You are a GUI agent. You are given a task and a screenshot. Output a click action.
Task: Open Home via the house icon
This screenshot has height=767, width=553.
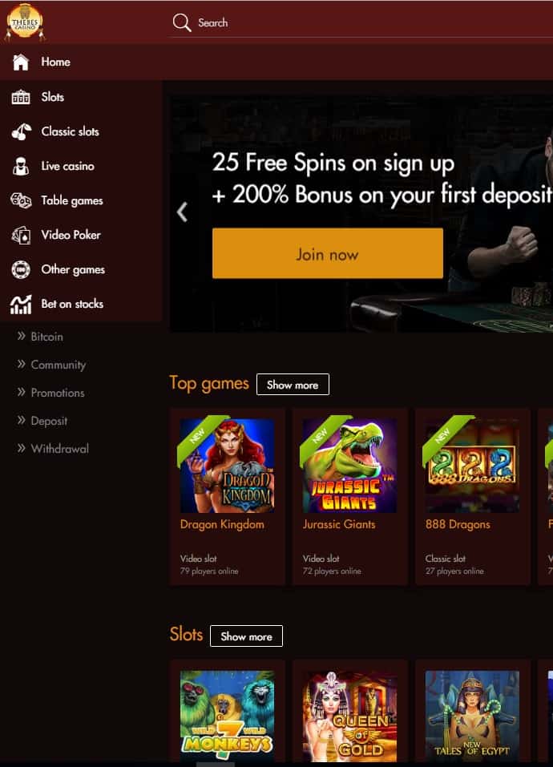click(21, 63)
